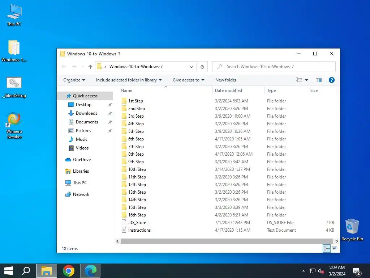Select Network in navigation pane
The width and height of the screenshot is (370, 278).
(81, 194)
